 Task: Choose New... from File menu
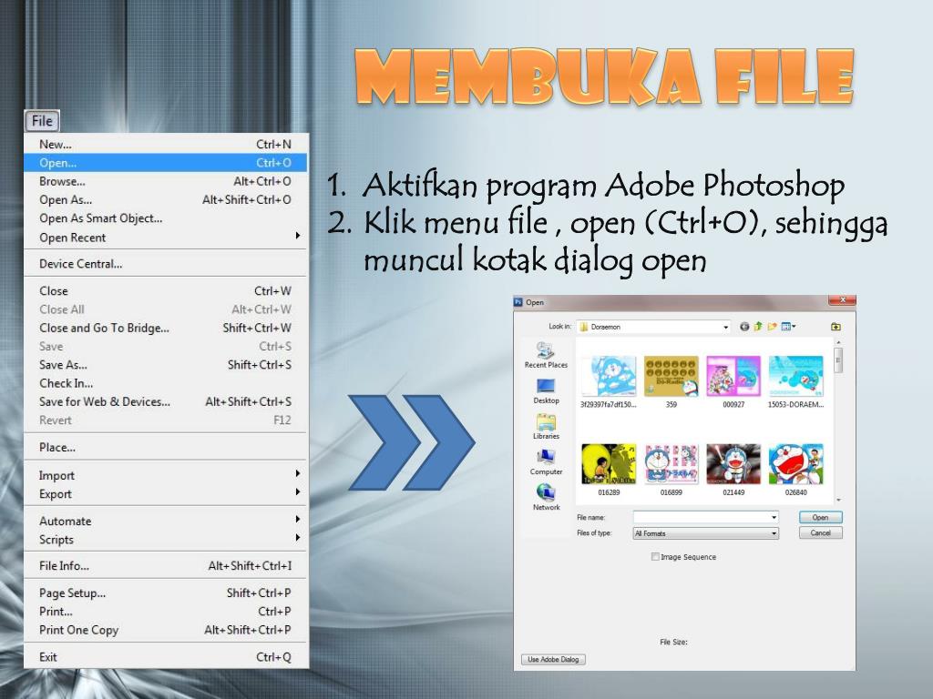[x=166, y=144]
